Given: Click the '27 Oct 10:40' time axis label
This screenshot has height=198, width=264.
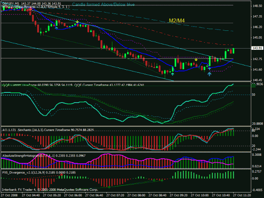Looking at the screenshot, I should tap(221, 195).
